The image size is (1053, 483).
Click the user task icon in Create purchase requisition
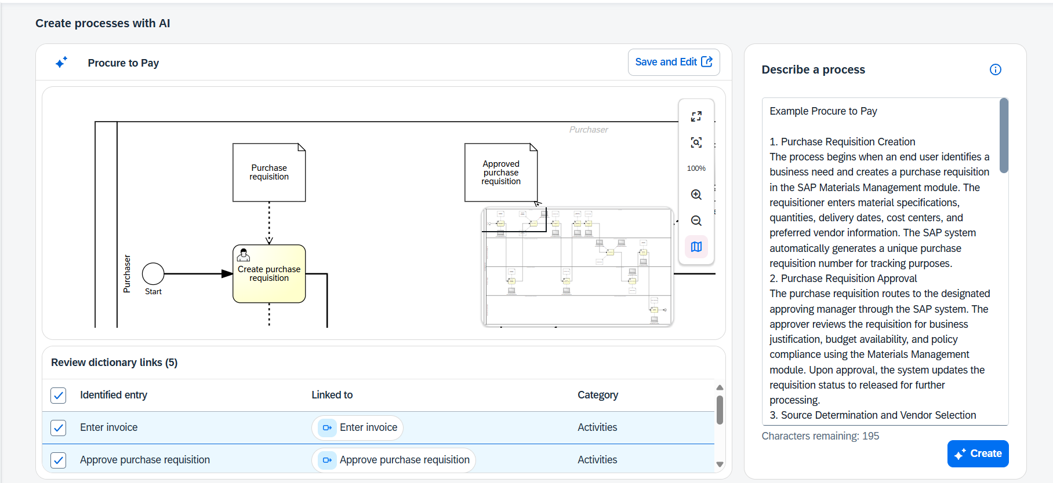pyautogui.click(x=244, y=255)
